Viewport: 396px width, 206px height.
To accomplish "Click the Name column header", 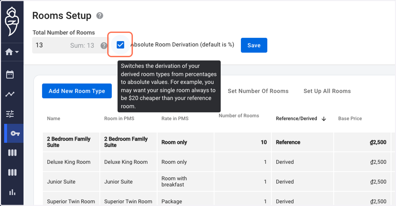I will (x=53, y=118).
